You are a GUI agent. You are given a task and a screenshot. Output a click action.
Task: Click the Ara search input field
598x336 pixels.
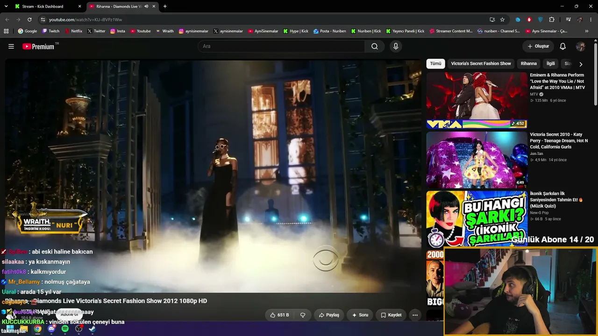[x=281, y=46]
